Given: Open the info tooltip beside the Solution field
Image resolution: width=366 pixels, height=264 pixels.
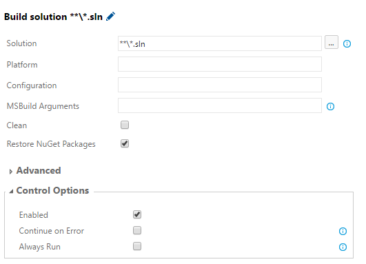Looking at the screenshot, I should click(x=347, y=43).
